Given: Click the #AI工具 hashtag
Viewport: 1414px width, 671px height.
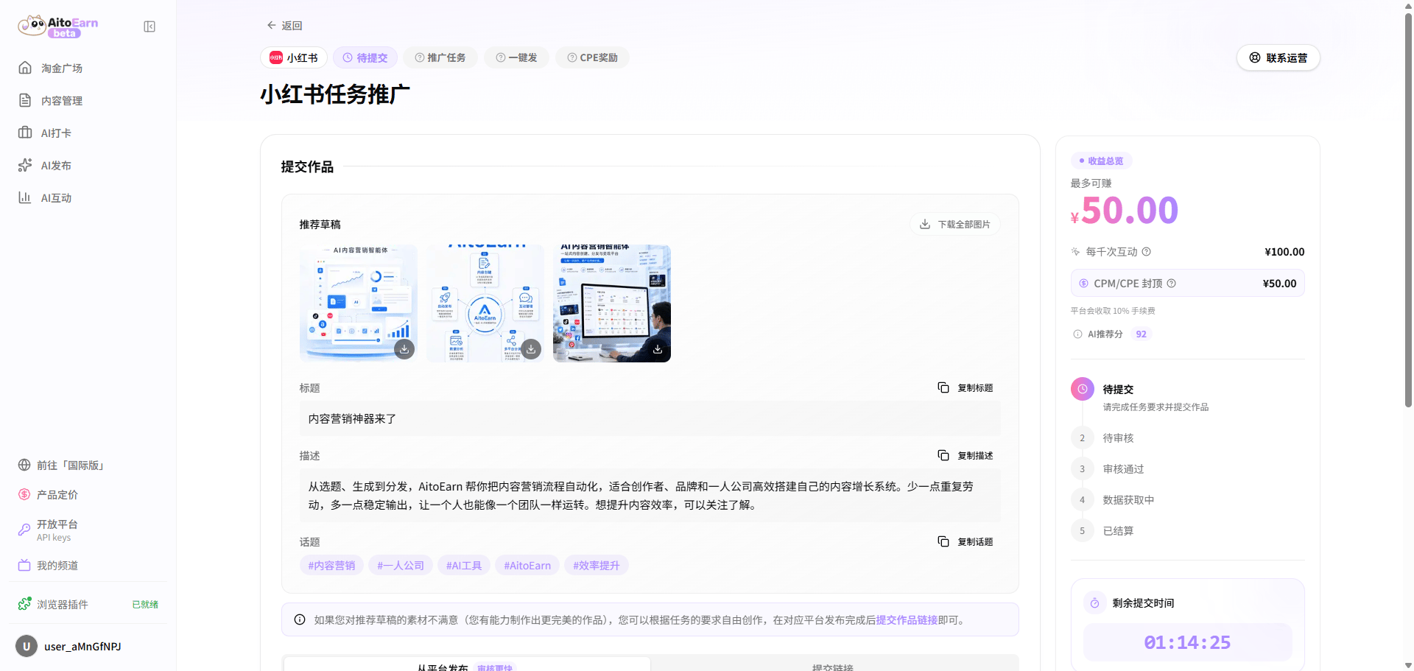Looking at the screenshot, I should pyautogui.click(x=464, y=566).
